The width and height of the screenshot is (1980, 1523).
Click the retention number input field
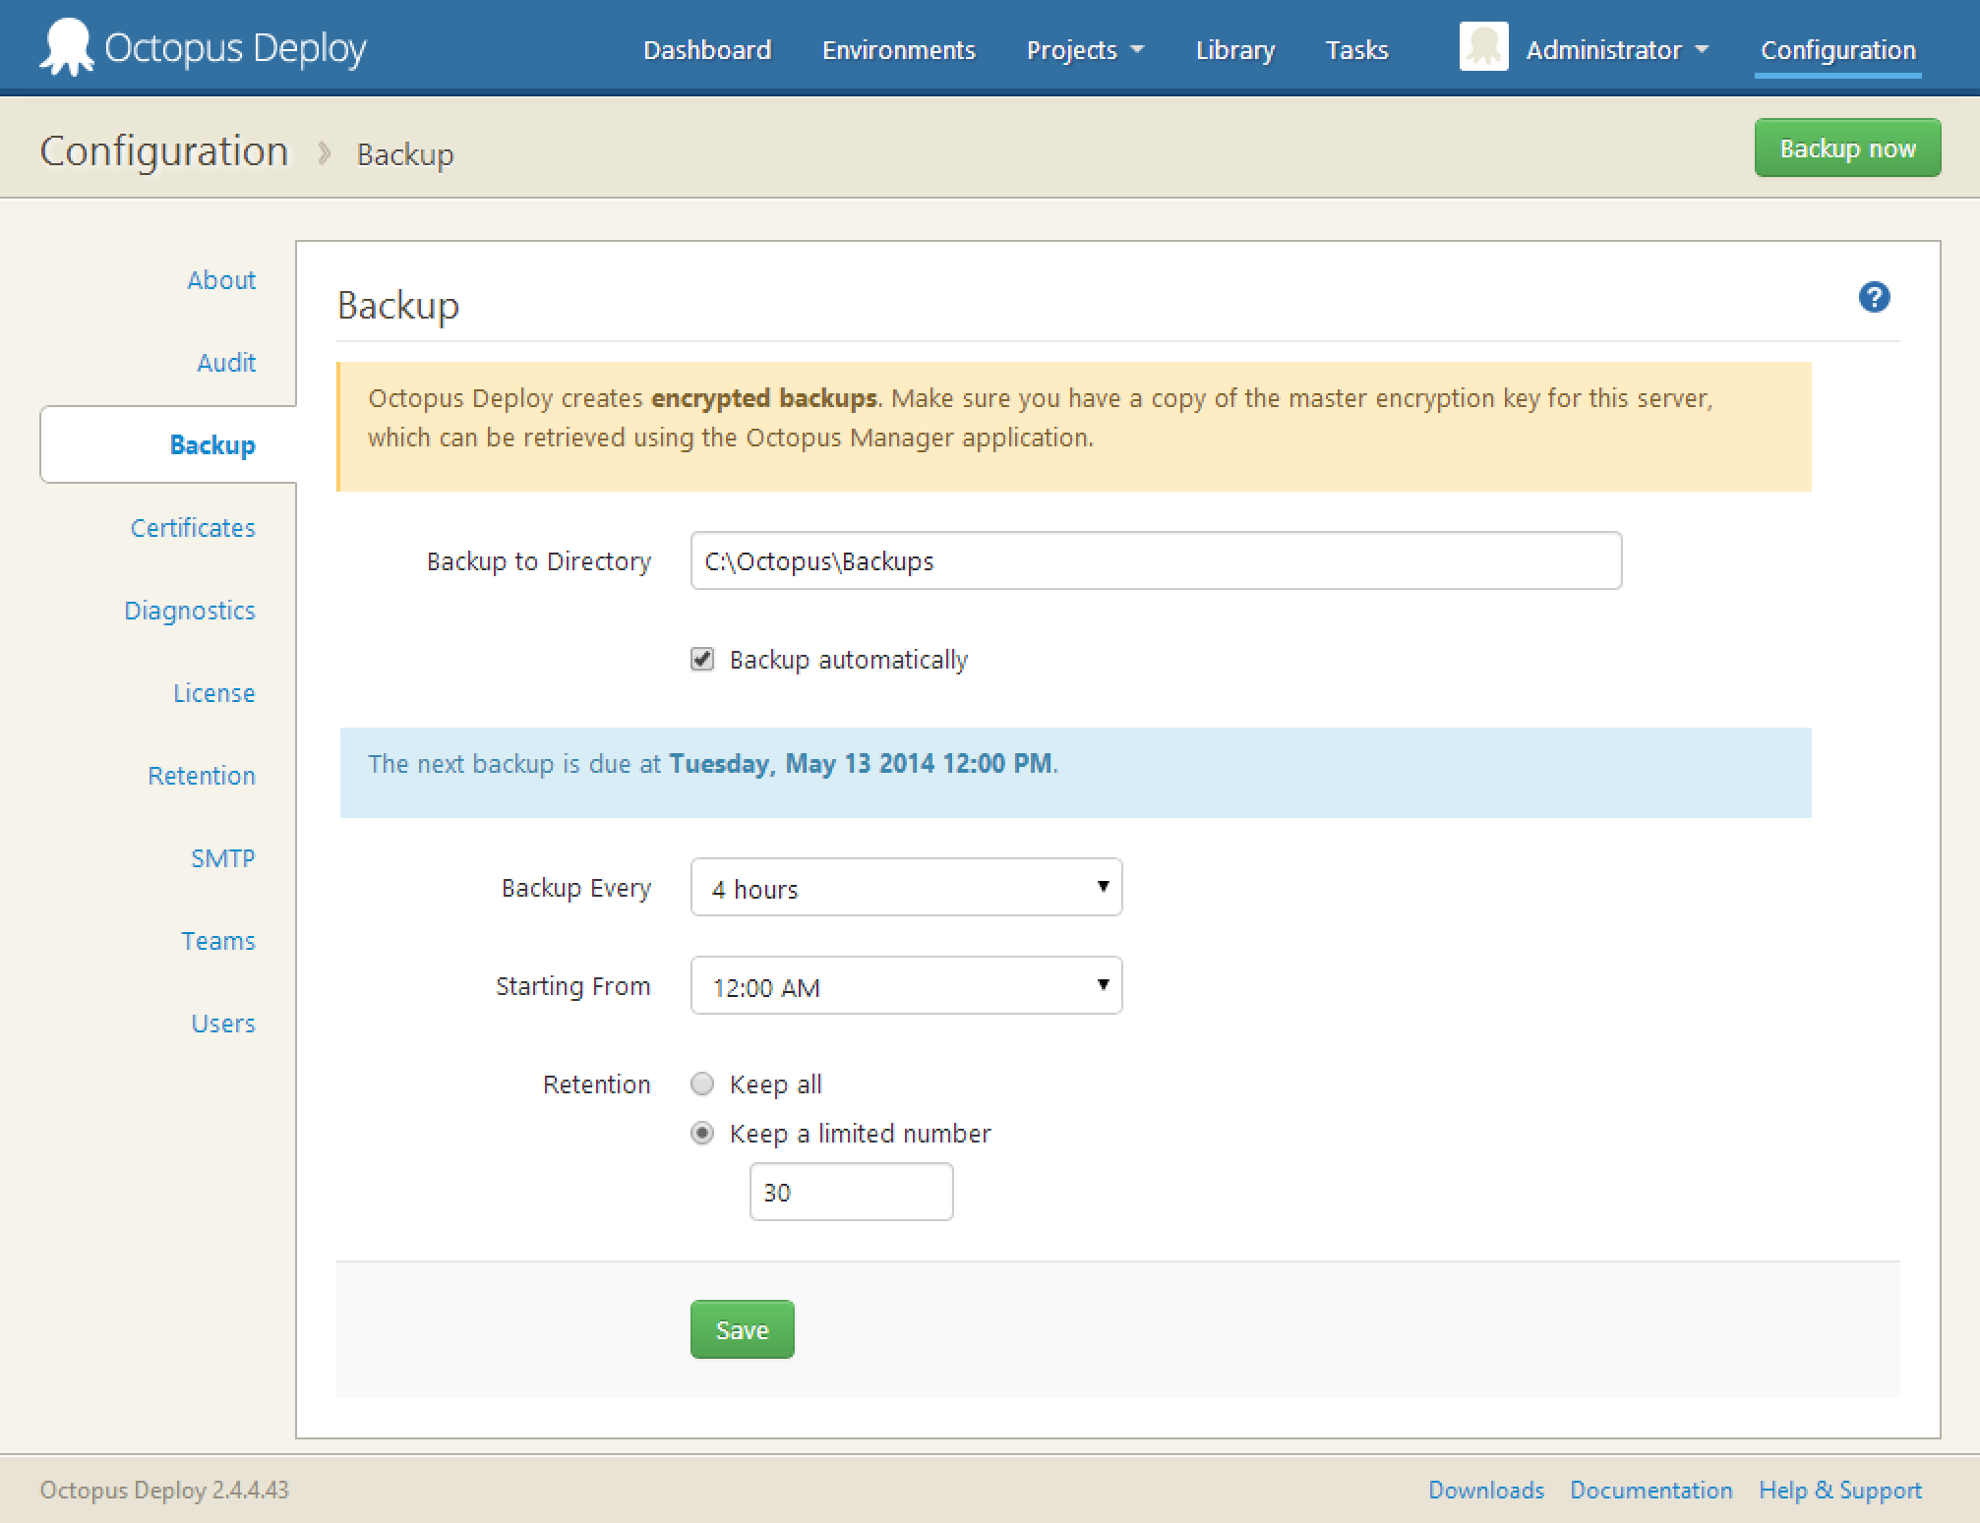click(851, 1192)
